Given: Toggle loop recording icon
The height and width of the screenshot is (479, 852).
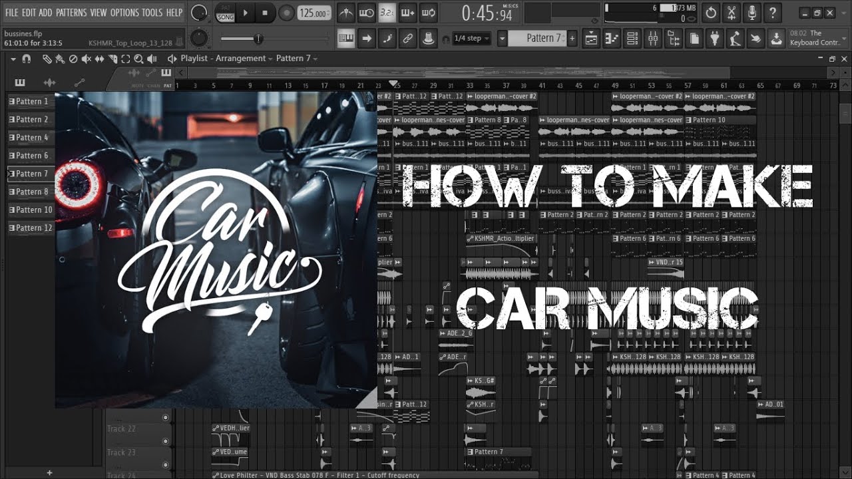Looking at the screenshot, I should pyautogui.click(x=429, y=12).
